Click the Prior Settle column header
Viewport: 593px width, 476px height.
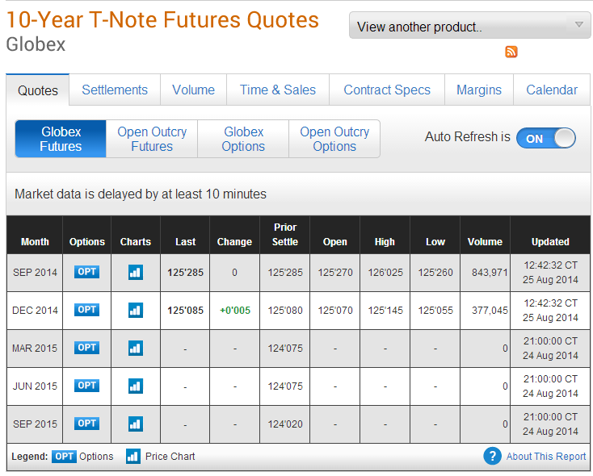[x=285, y=235]
